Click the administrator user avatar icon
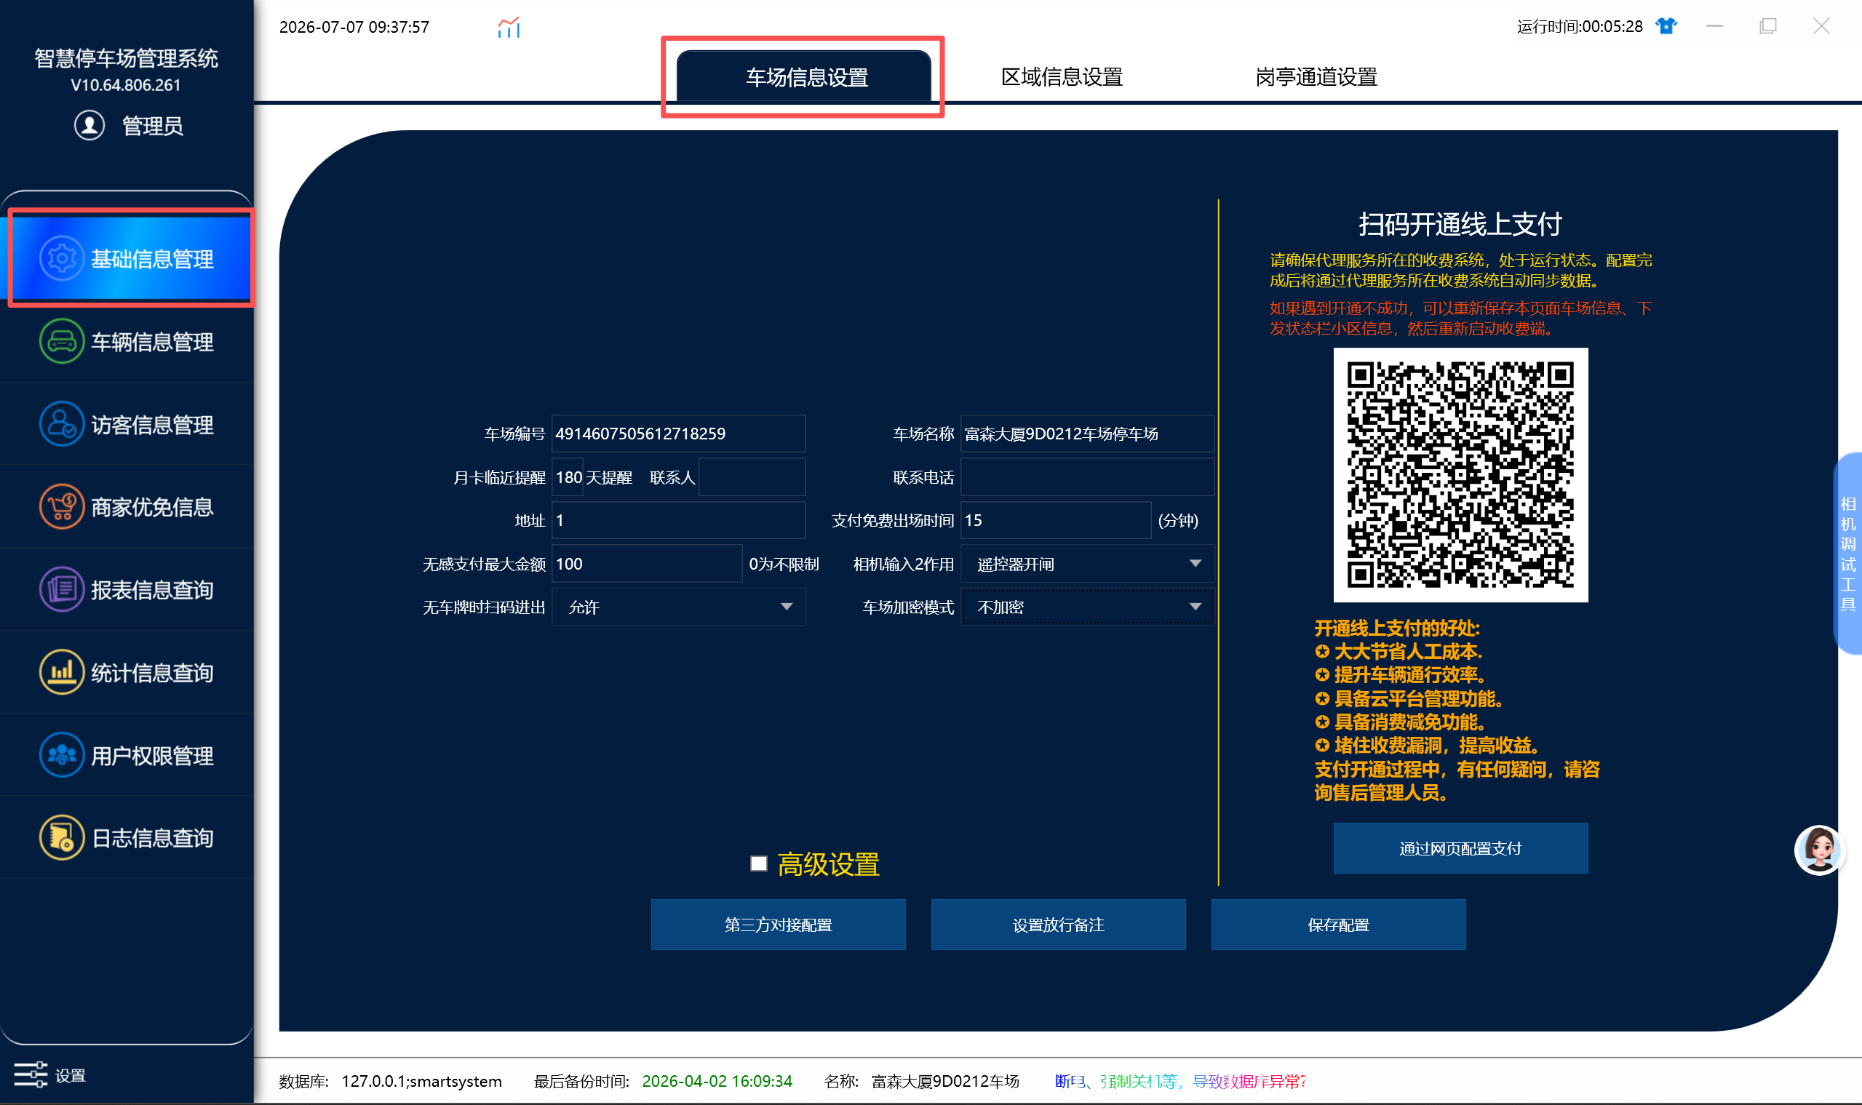The width and height of the screenshot is (1862, 1105). 89,125
